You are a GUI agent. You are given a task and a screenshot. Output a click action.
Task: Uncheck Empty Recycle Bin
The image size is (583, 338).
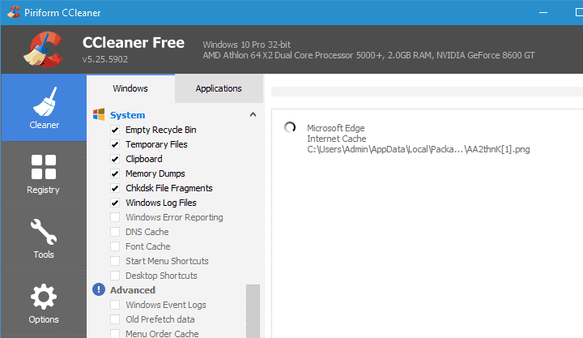(115, 130)
